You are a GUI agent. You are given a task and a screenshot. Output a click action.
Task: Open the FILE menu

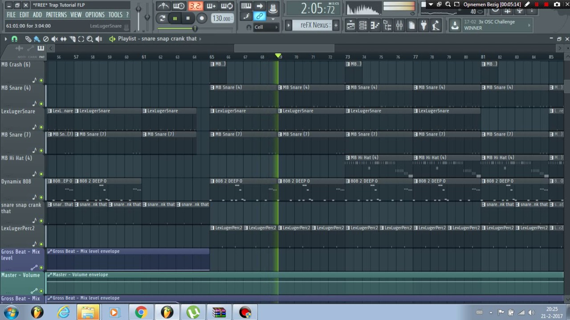coord(11,15)
